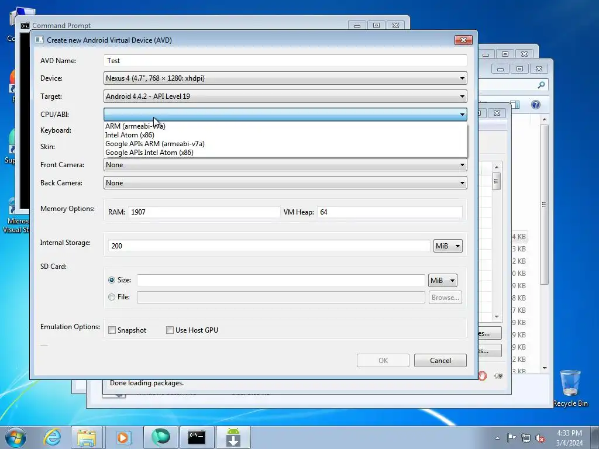
Task: Click the AVD Name field containing Test
Action: pyautogui.click(x=285, y=61)
